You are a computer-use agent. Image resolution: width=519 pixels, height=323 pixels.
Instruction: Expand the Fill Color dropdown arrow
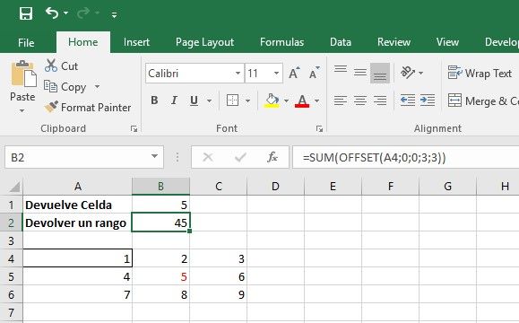(286, 100)
